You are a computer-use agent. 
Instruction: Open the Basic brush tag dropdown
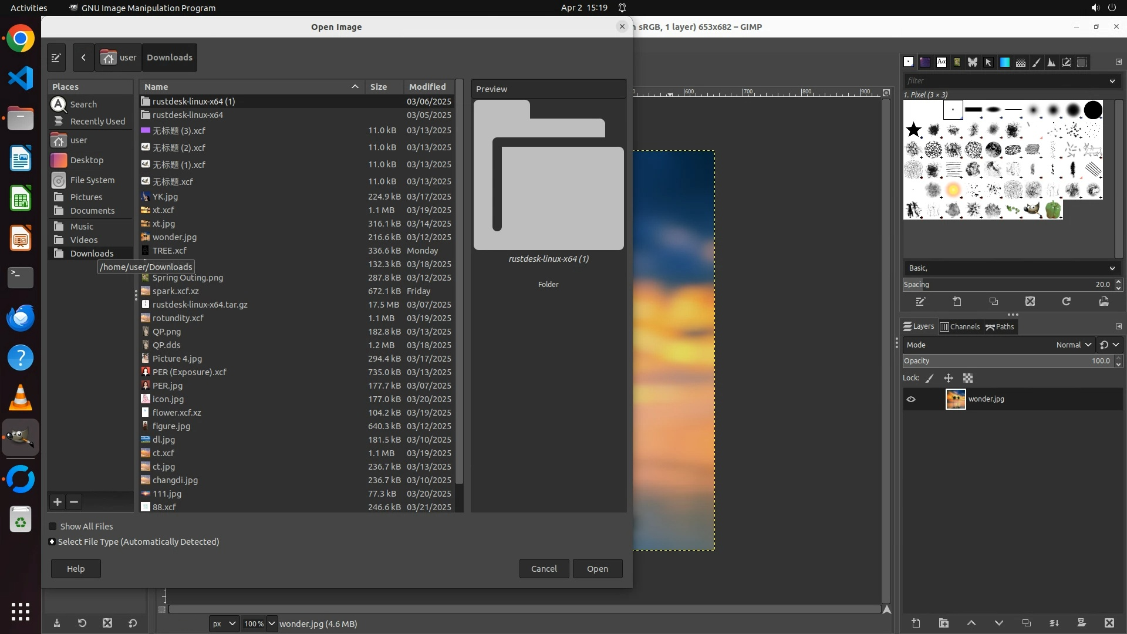(x=1011, y=268)
